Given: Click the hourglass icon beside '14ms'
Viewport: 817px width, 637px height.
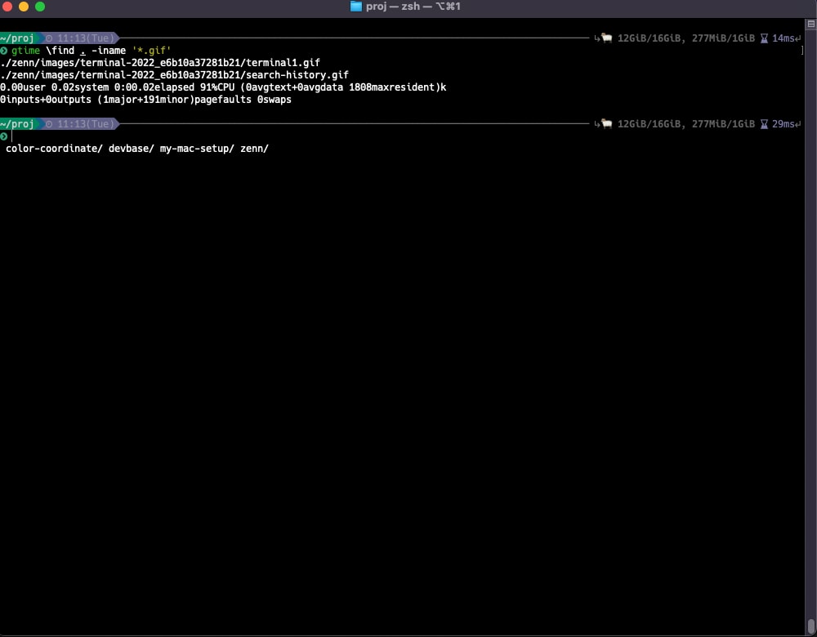Looking at the screenshot, I should (764, 38).
